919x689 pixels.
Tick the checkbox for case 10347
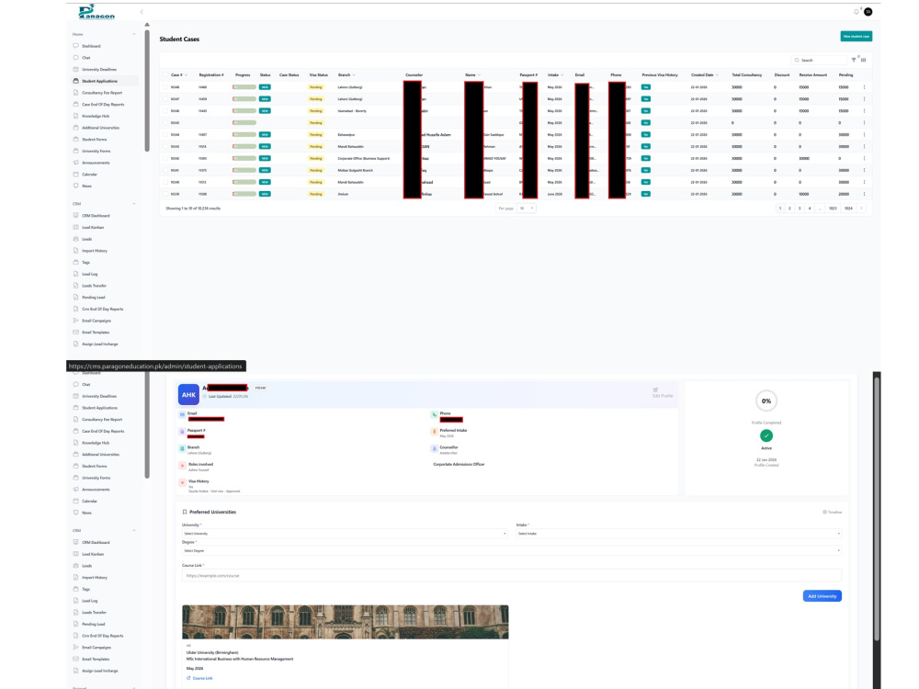[165, 99]
